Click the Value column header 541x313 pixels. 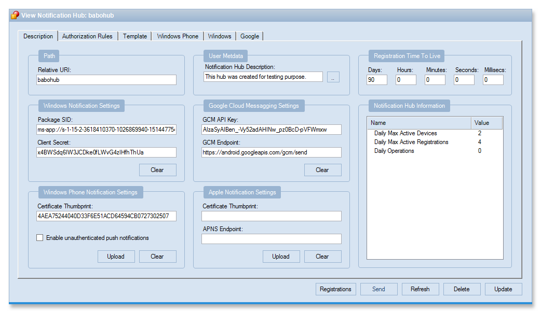(x=487, y=123)
